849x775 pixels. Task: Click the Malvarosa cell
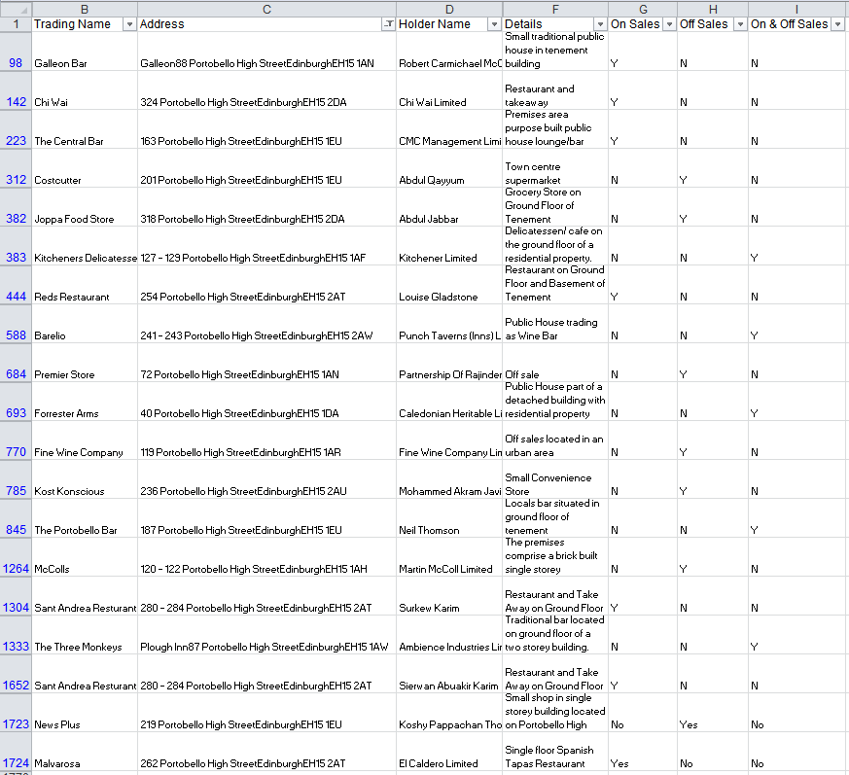tap(85, 752)
